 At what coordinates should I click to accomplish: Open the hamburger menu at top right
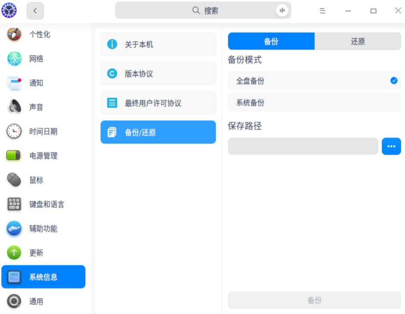[322, 10]
